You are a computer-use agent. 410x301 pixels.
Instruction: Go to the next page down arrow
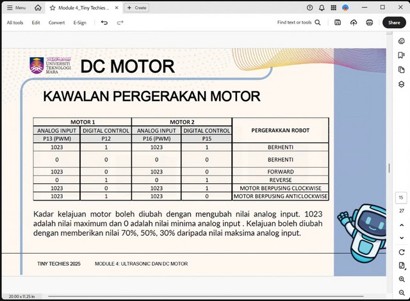pyautogui.click(x=401, y=238)
